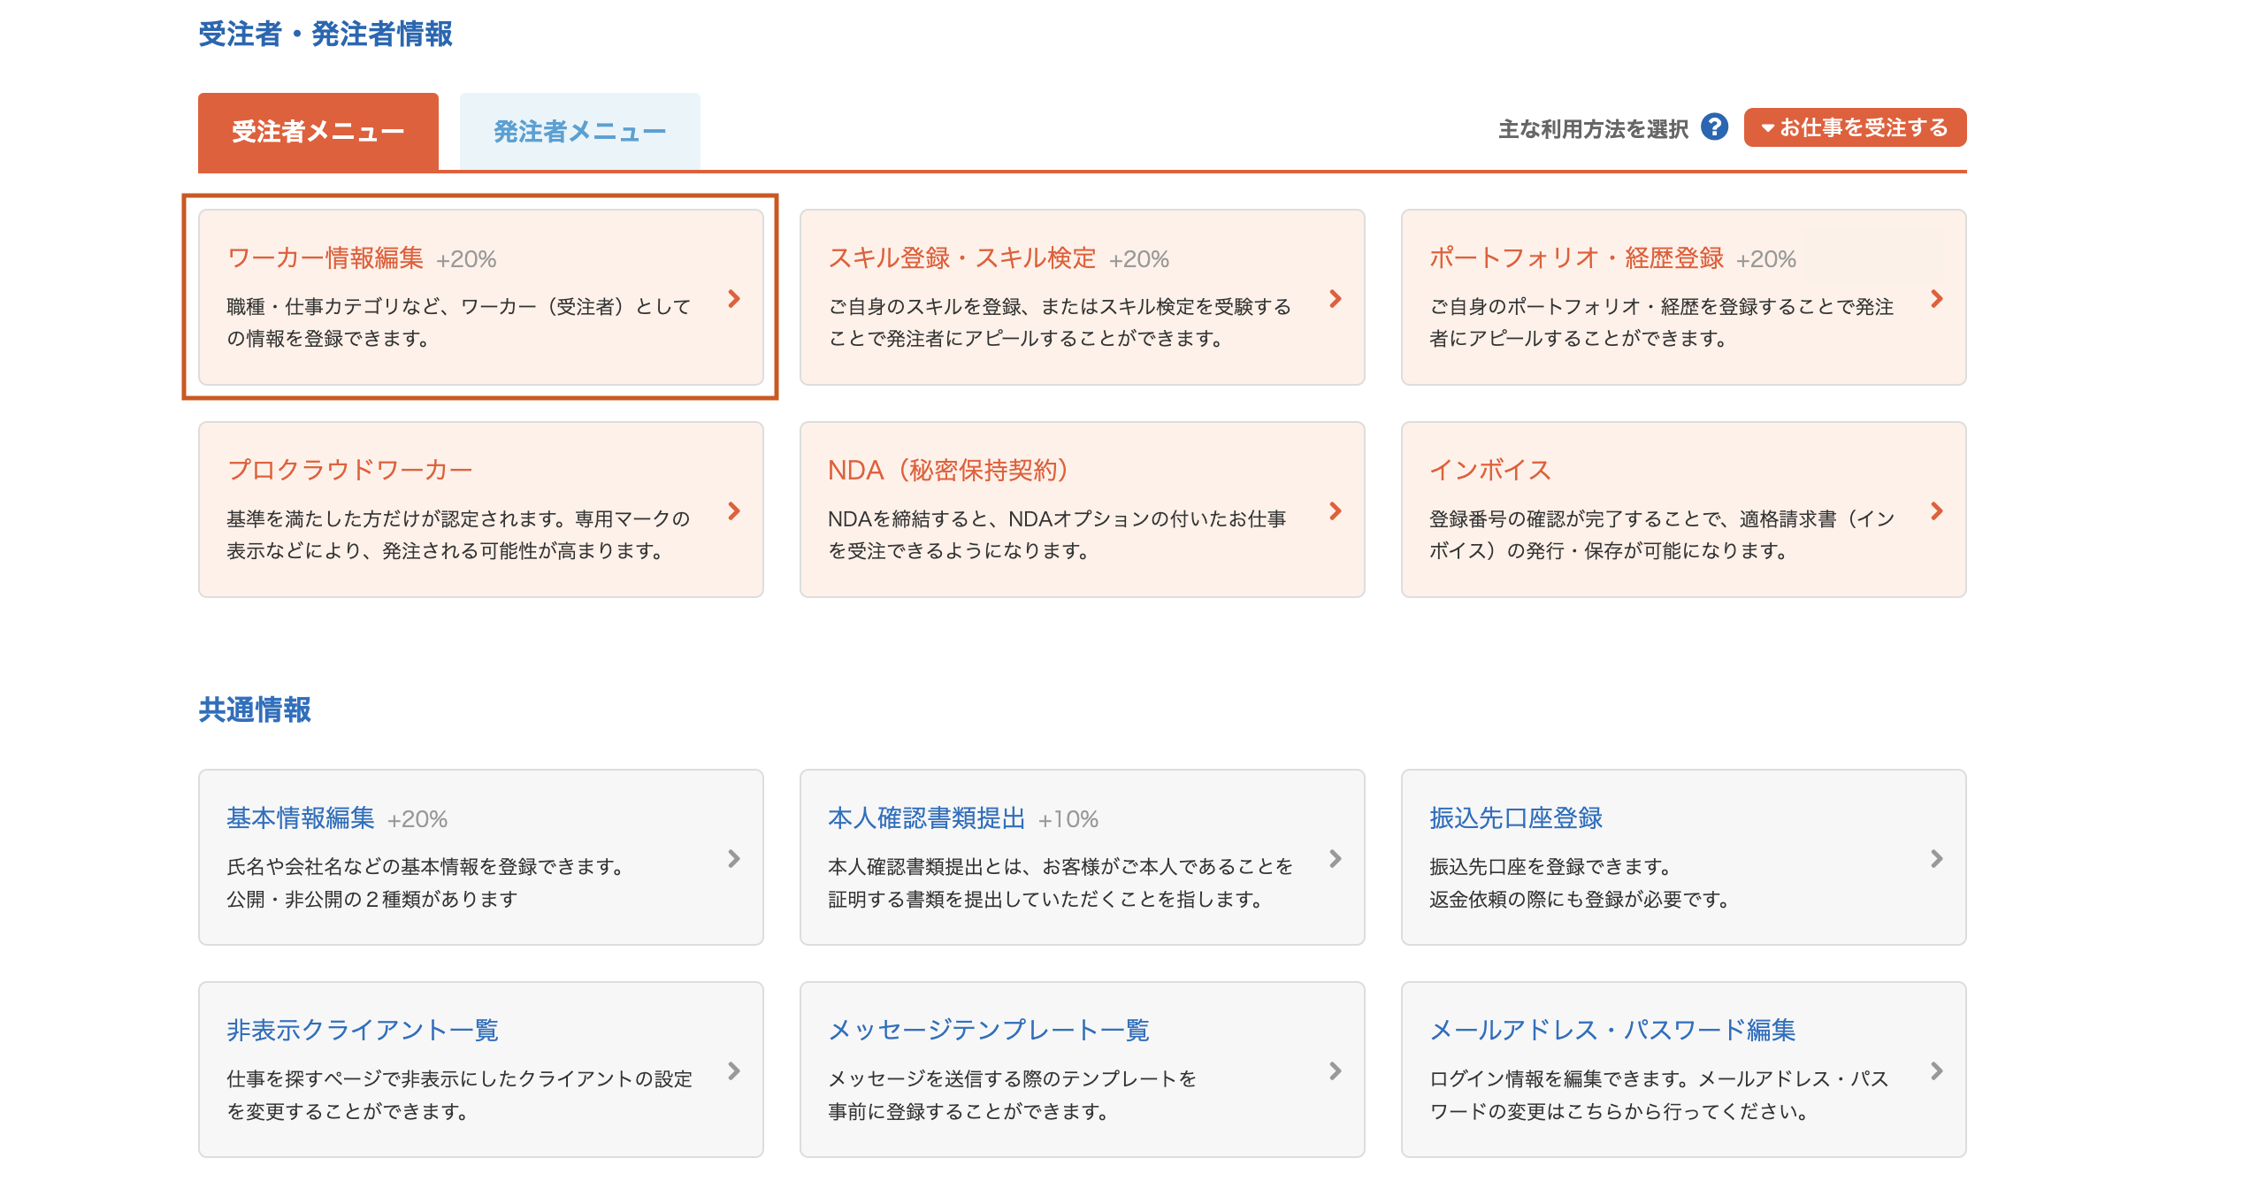The image size is (2243, 1189).
Task: Click the chevron on the メッセージテンプレート一覧 card
Action: [1335, 1071]
